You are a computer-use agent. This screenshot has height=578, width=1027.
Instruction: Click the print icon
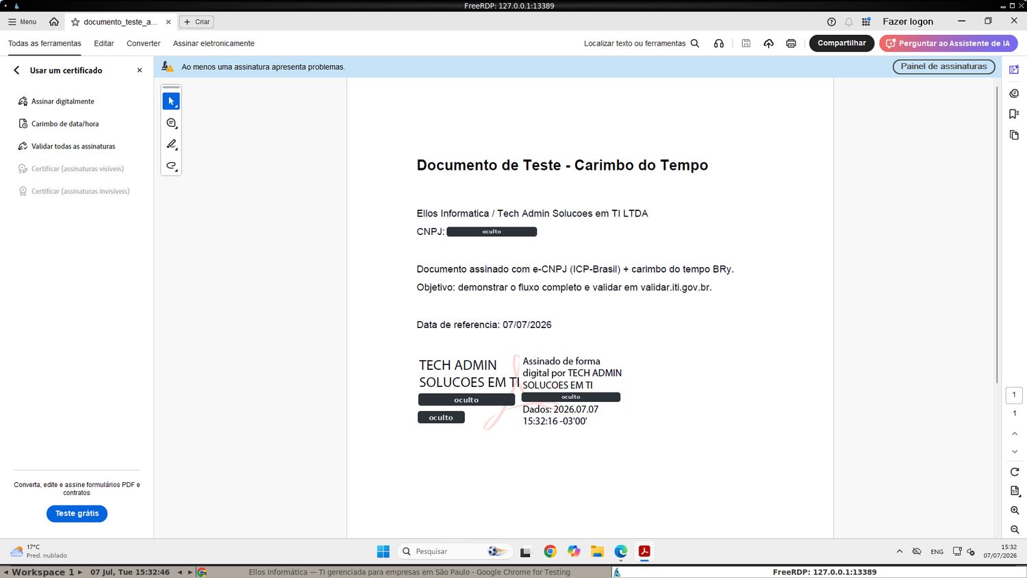(791, 43)
